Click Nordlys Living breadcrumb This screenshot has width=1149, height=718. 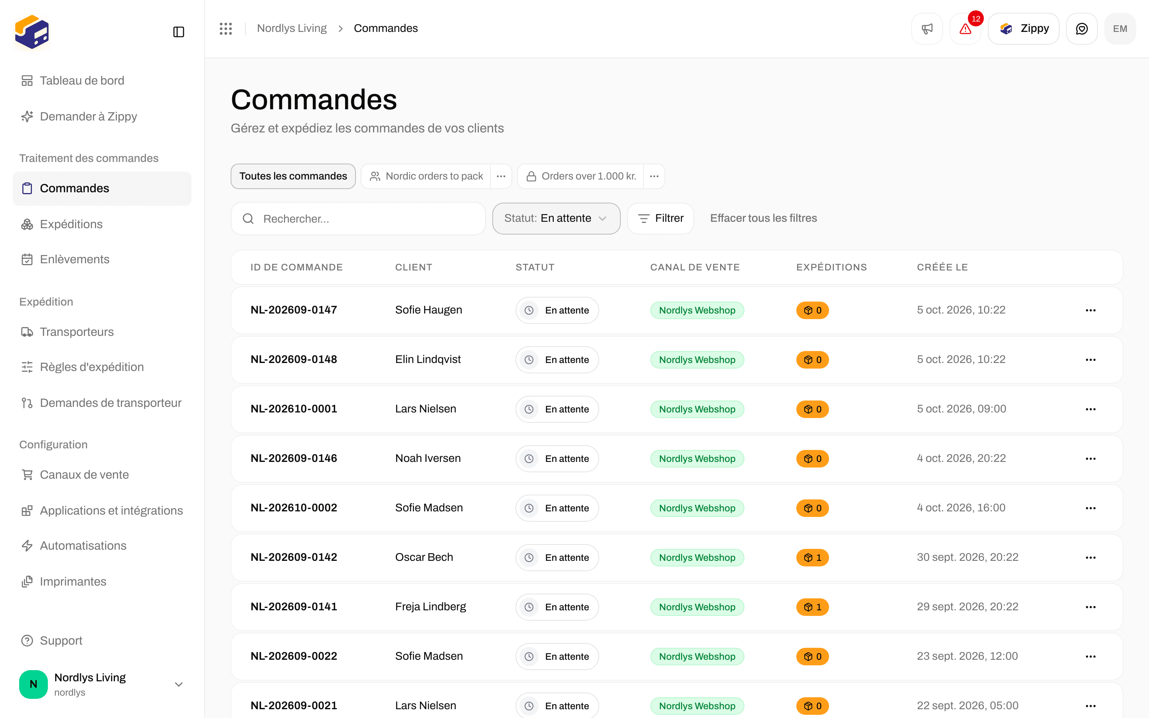[292, 28]
